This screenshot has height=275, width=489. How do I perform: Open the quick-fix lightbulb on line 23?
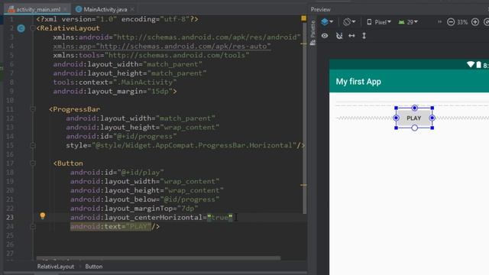coord(43,215)
